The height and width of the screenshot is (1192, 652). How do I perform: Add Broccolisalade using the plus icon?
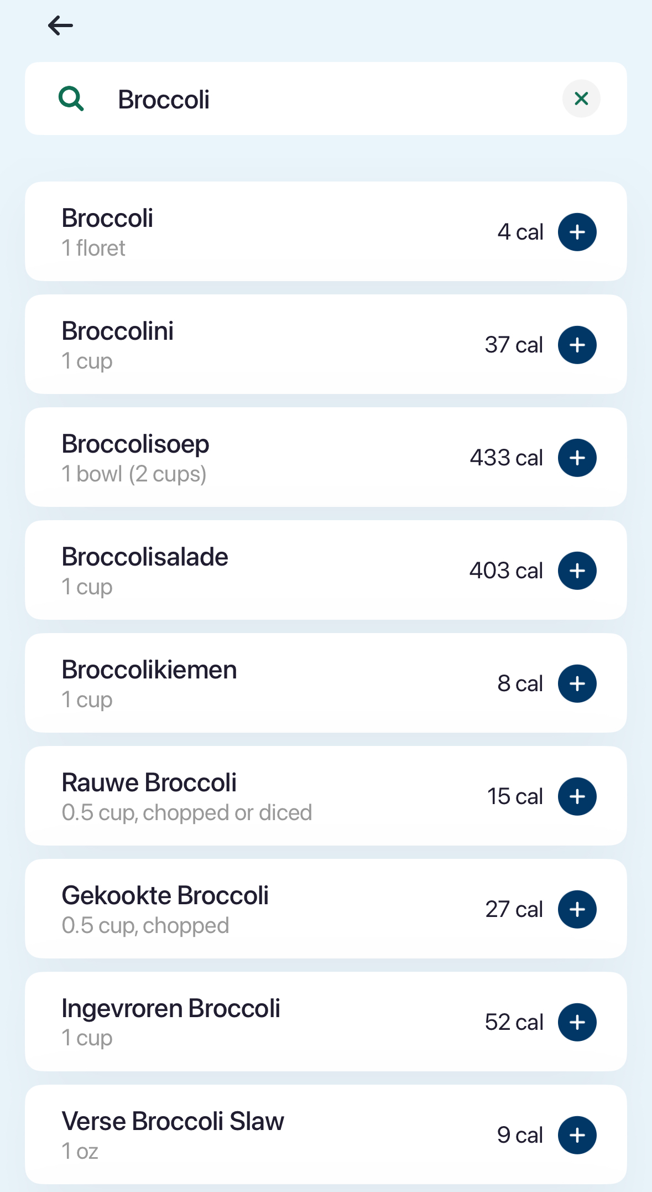[577, 571]
